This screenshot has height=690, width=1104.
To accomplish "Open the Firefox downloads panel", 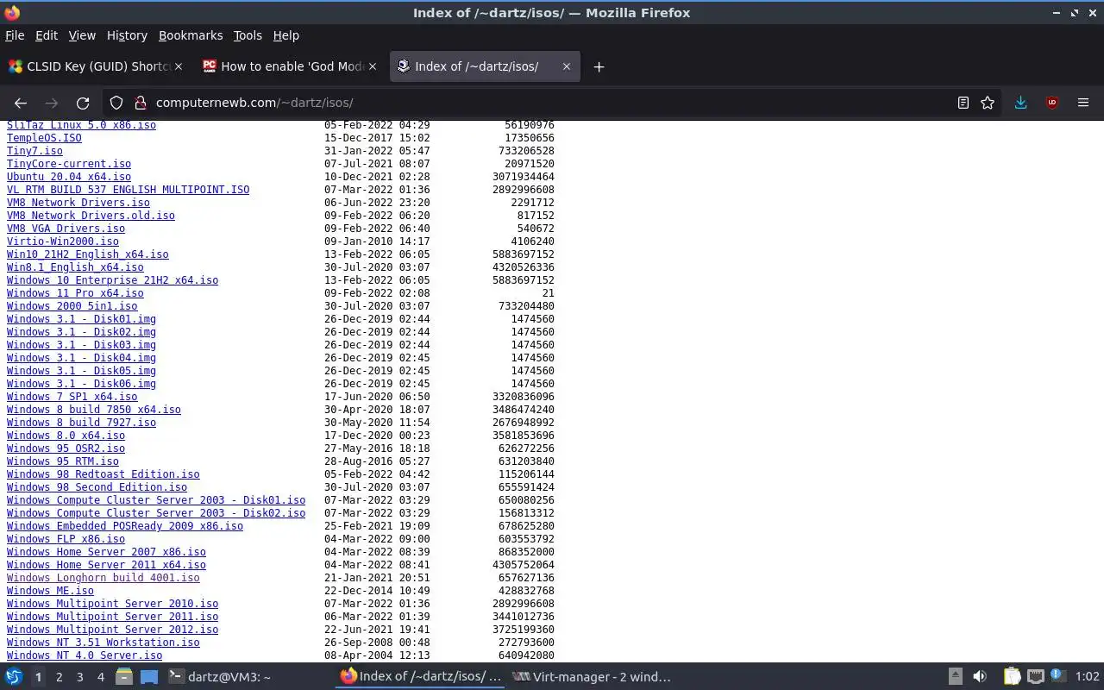I will [x=1020, y=103].
